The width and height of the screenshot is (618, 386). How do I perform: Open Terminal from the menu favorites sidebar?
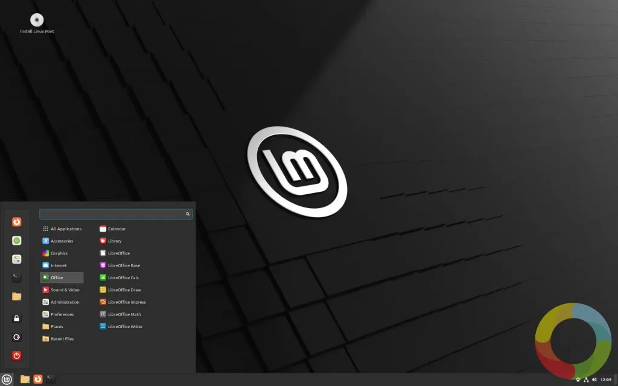tap(16, 277)
